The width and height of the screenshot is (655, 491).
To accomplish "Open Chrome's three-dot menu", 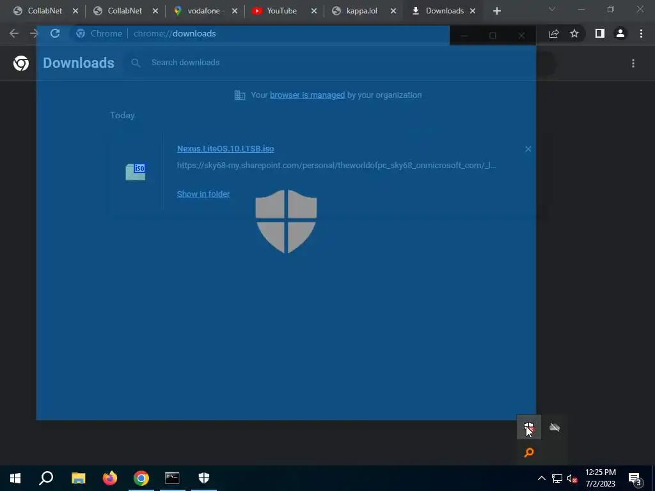I will click(x=641, y=33).
